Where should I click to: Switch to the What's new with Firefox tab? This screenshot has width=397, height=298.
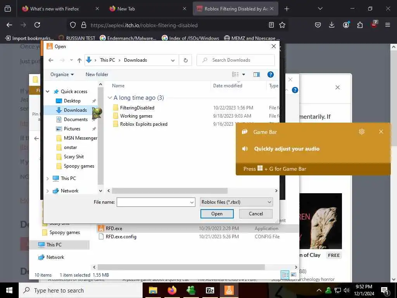pos(54,9)
